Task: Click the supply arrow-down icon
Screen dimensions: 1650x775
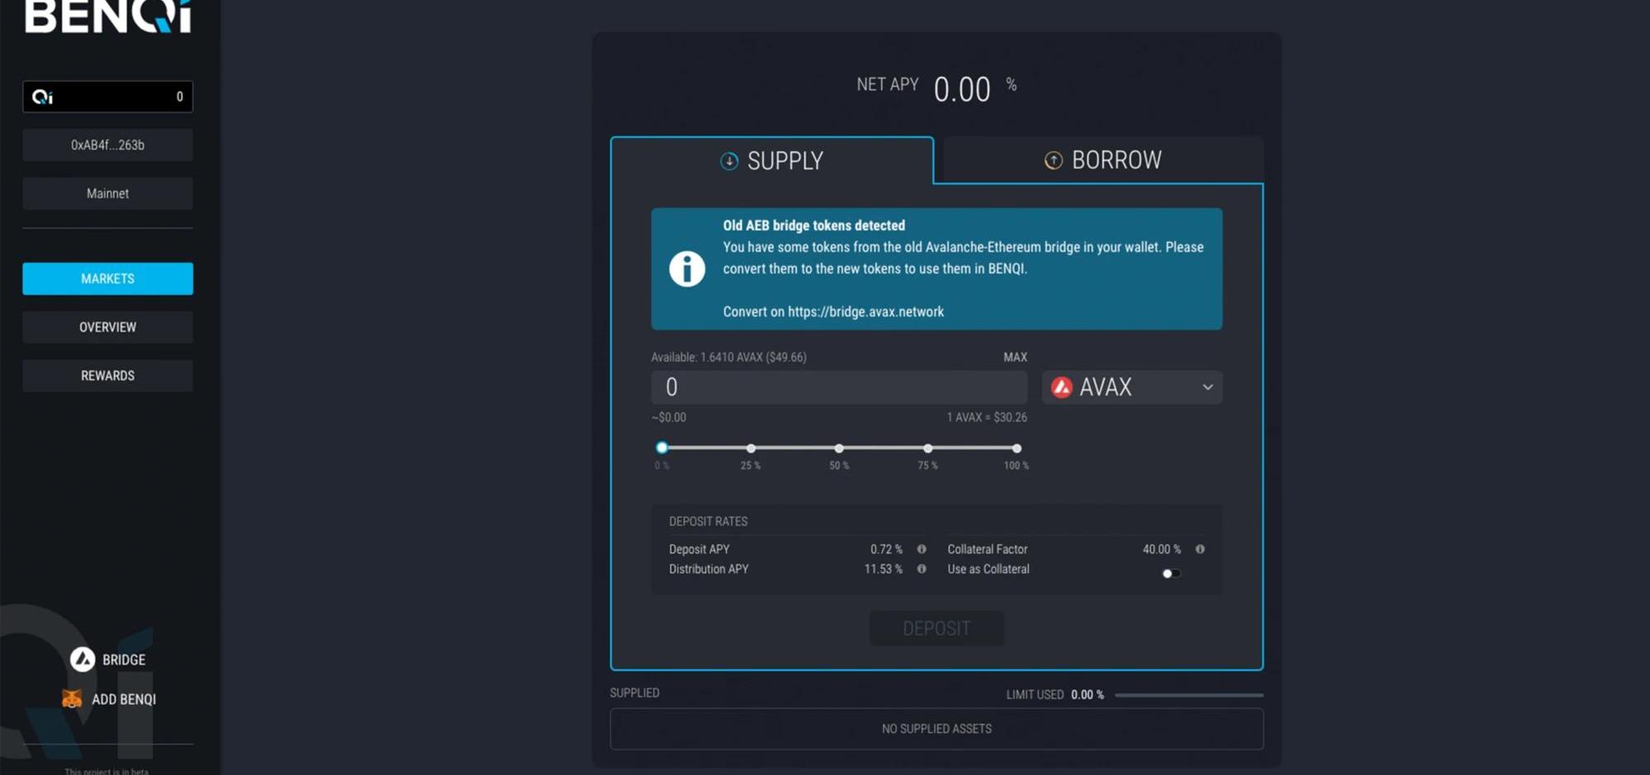Action: tap(729, 161)
